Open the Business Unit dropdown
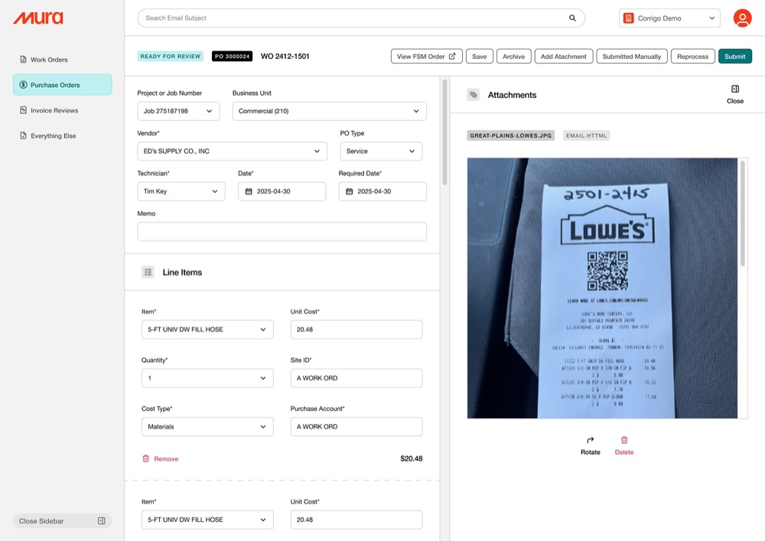765x541 pixels. tap(329, 111)
